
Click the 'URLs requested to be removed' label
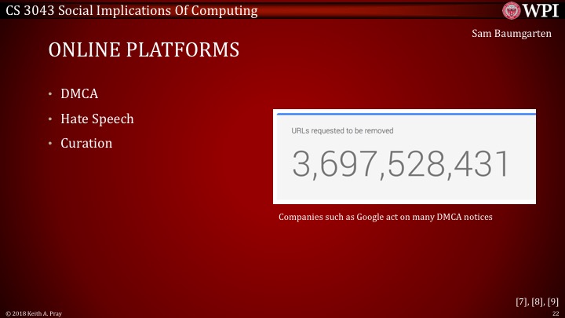[342, 130]
